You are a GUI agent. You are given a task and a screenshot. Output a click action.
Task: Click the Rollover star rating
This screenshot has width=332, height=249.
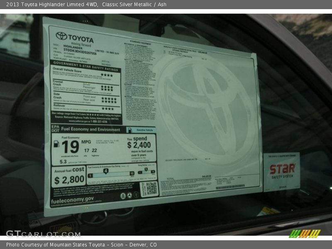(x=107, y=109)
